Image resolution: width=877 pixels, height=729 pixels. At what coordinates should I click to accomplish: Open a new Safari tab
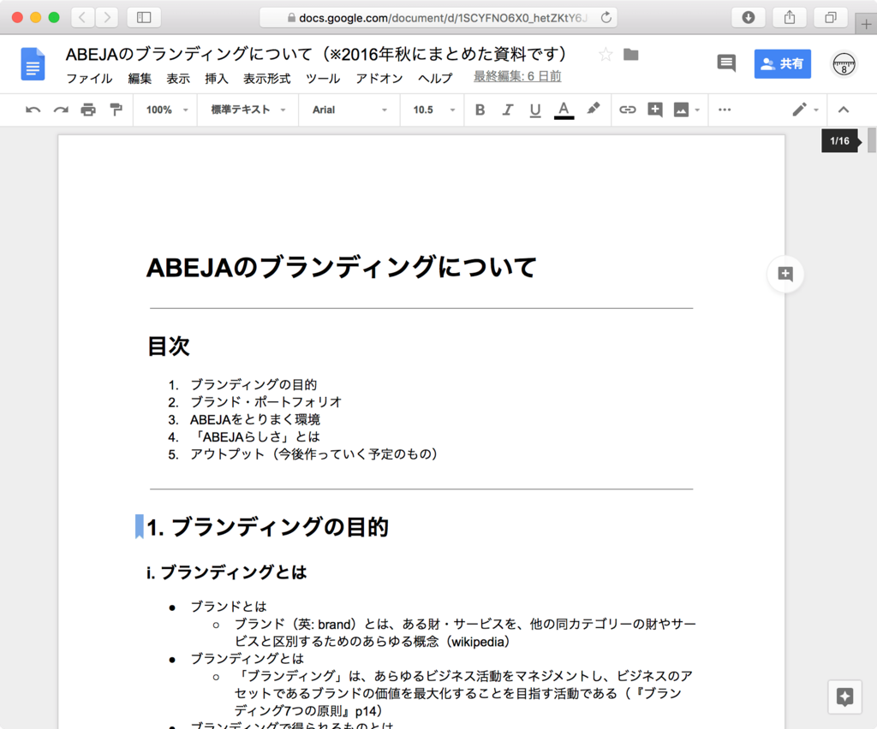coord(866,24)
